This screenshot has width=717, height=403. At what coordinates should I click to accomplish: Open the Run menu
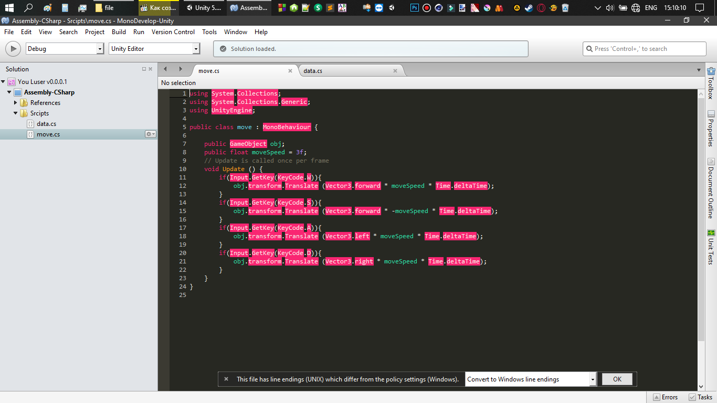[139, 32]
